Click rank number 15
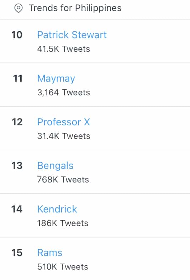The height and width of the screenshot is (280, 190). point(17,253)
